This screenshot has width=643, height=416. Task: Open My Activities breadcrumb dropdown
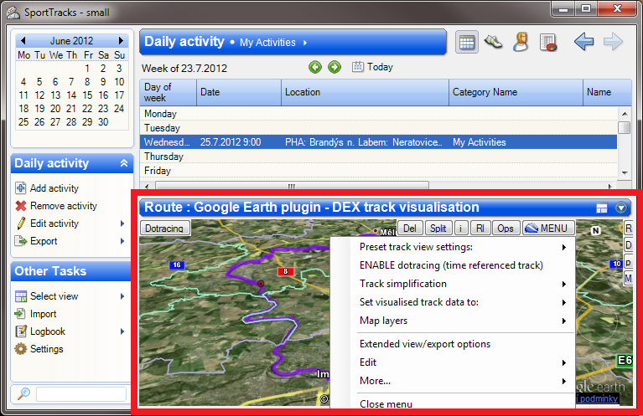[304, 43]
